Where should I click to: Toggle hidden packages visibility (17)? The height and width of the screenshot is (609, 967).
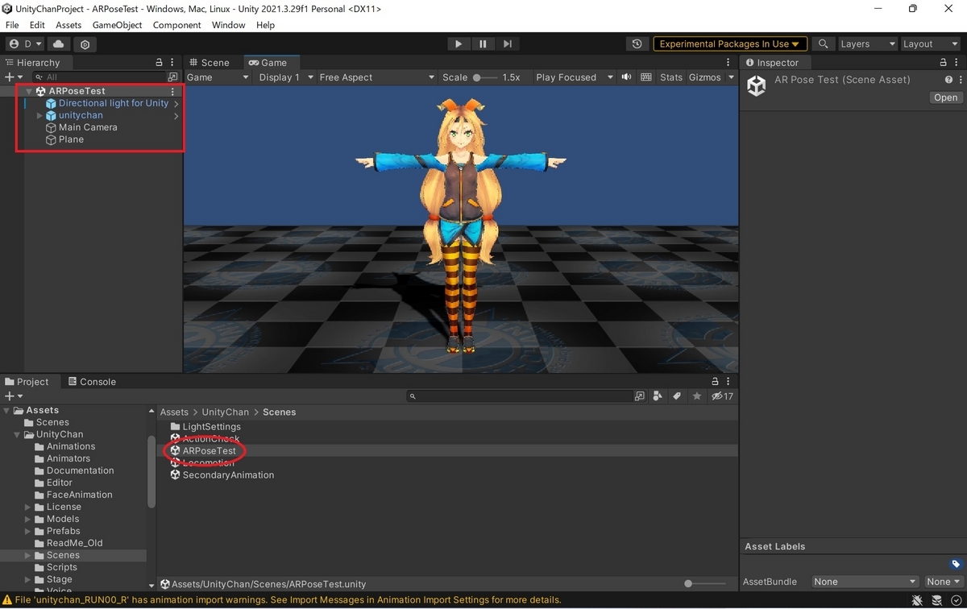722,396
